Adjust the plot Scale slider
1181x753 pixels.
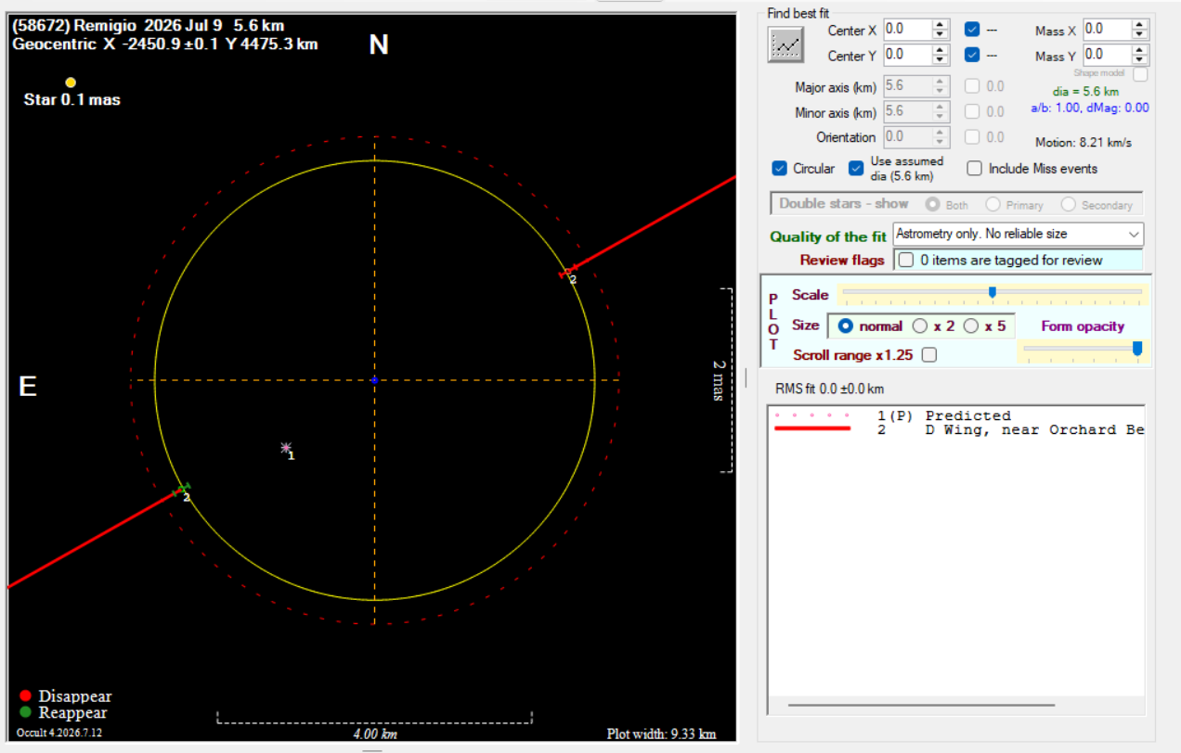[992, 293]
